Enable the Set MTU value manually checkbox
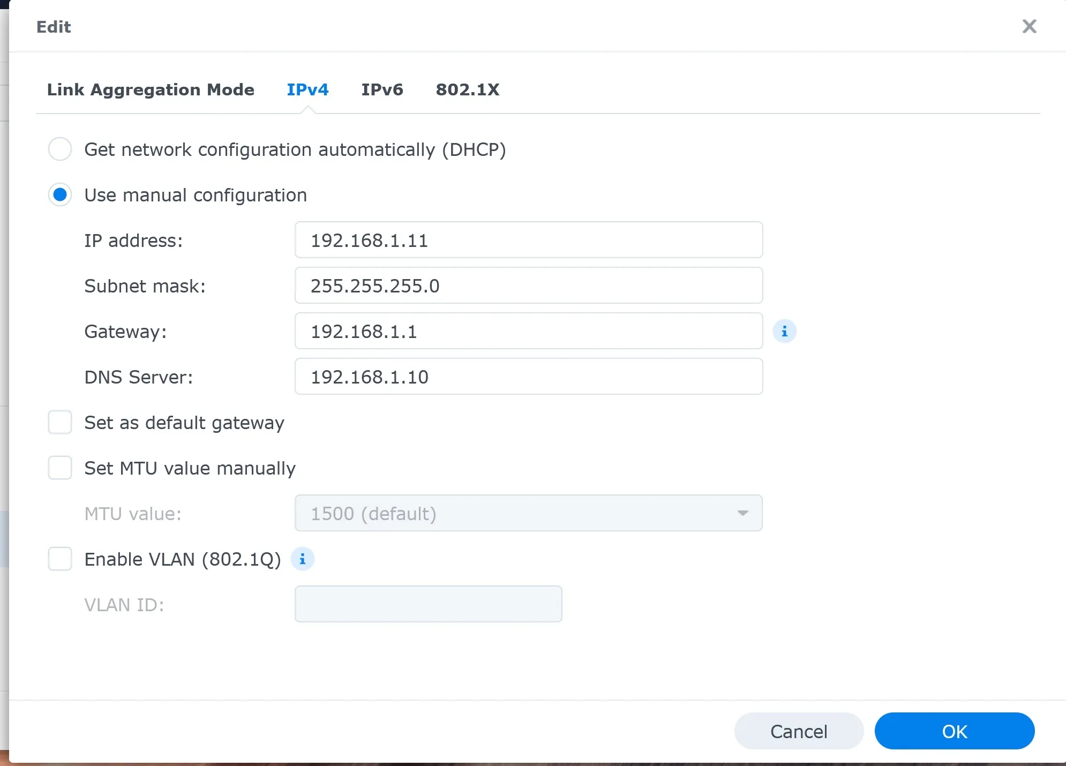 click(60, 468)
